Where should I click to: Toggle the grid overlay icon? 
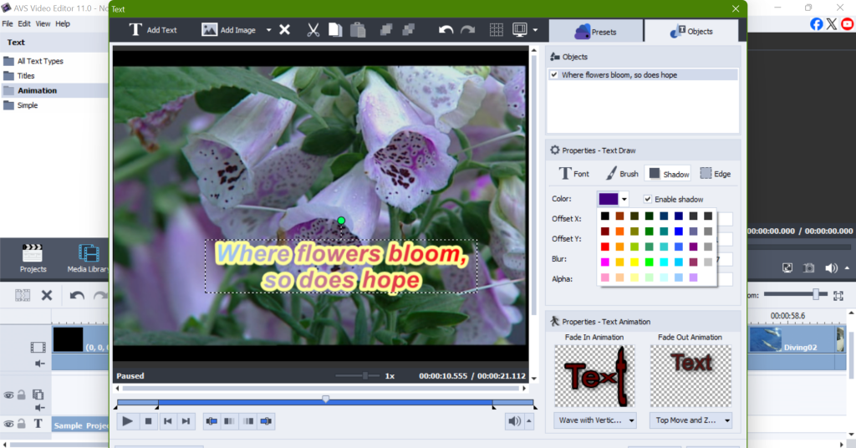496,30
